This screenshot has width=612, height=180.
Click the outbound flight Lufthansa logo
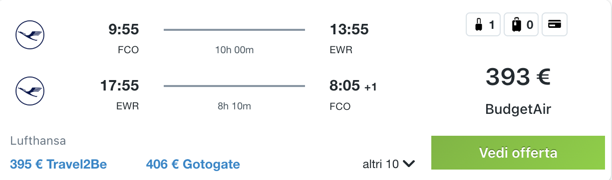pos(30,35)
